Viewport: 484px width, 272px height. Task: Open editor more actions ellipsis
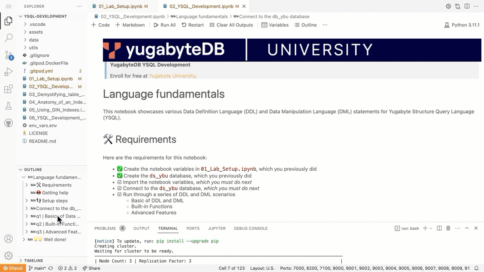coord(476,6)
